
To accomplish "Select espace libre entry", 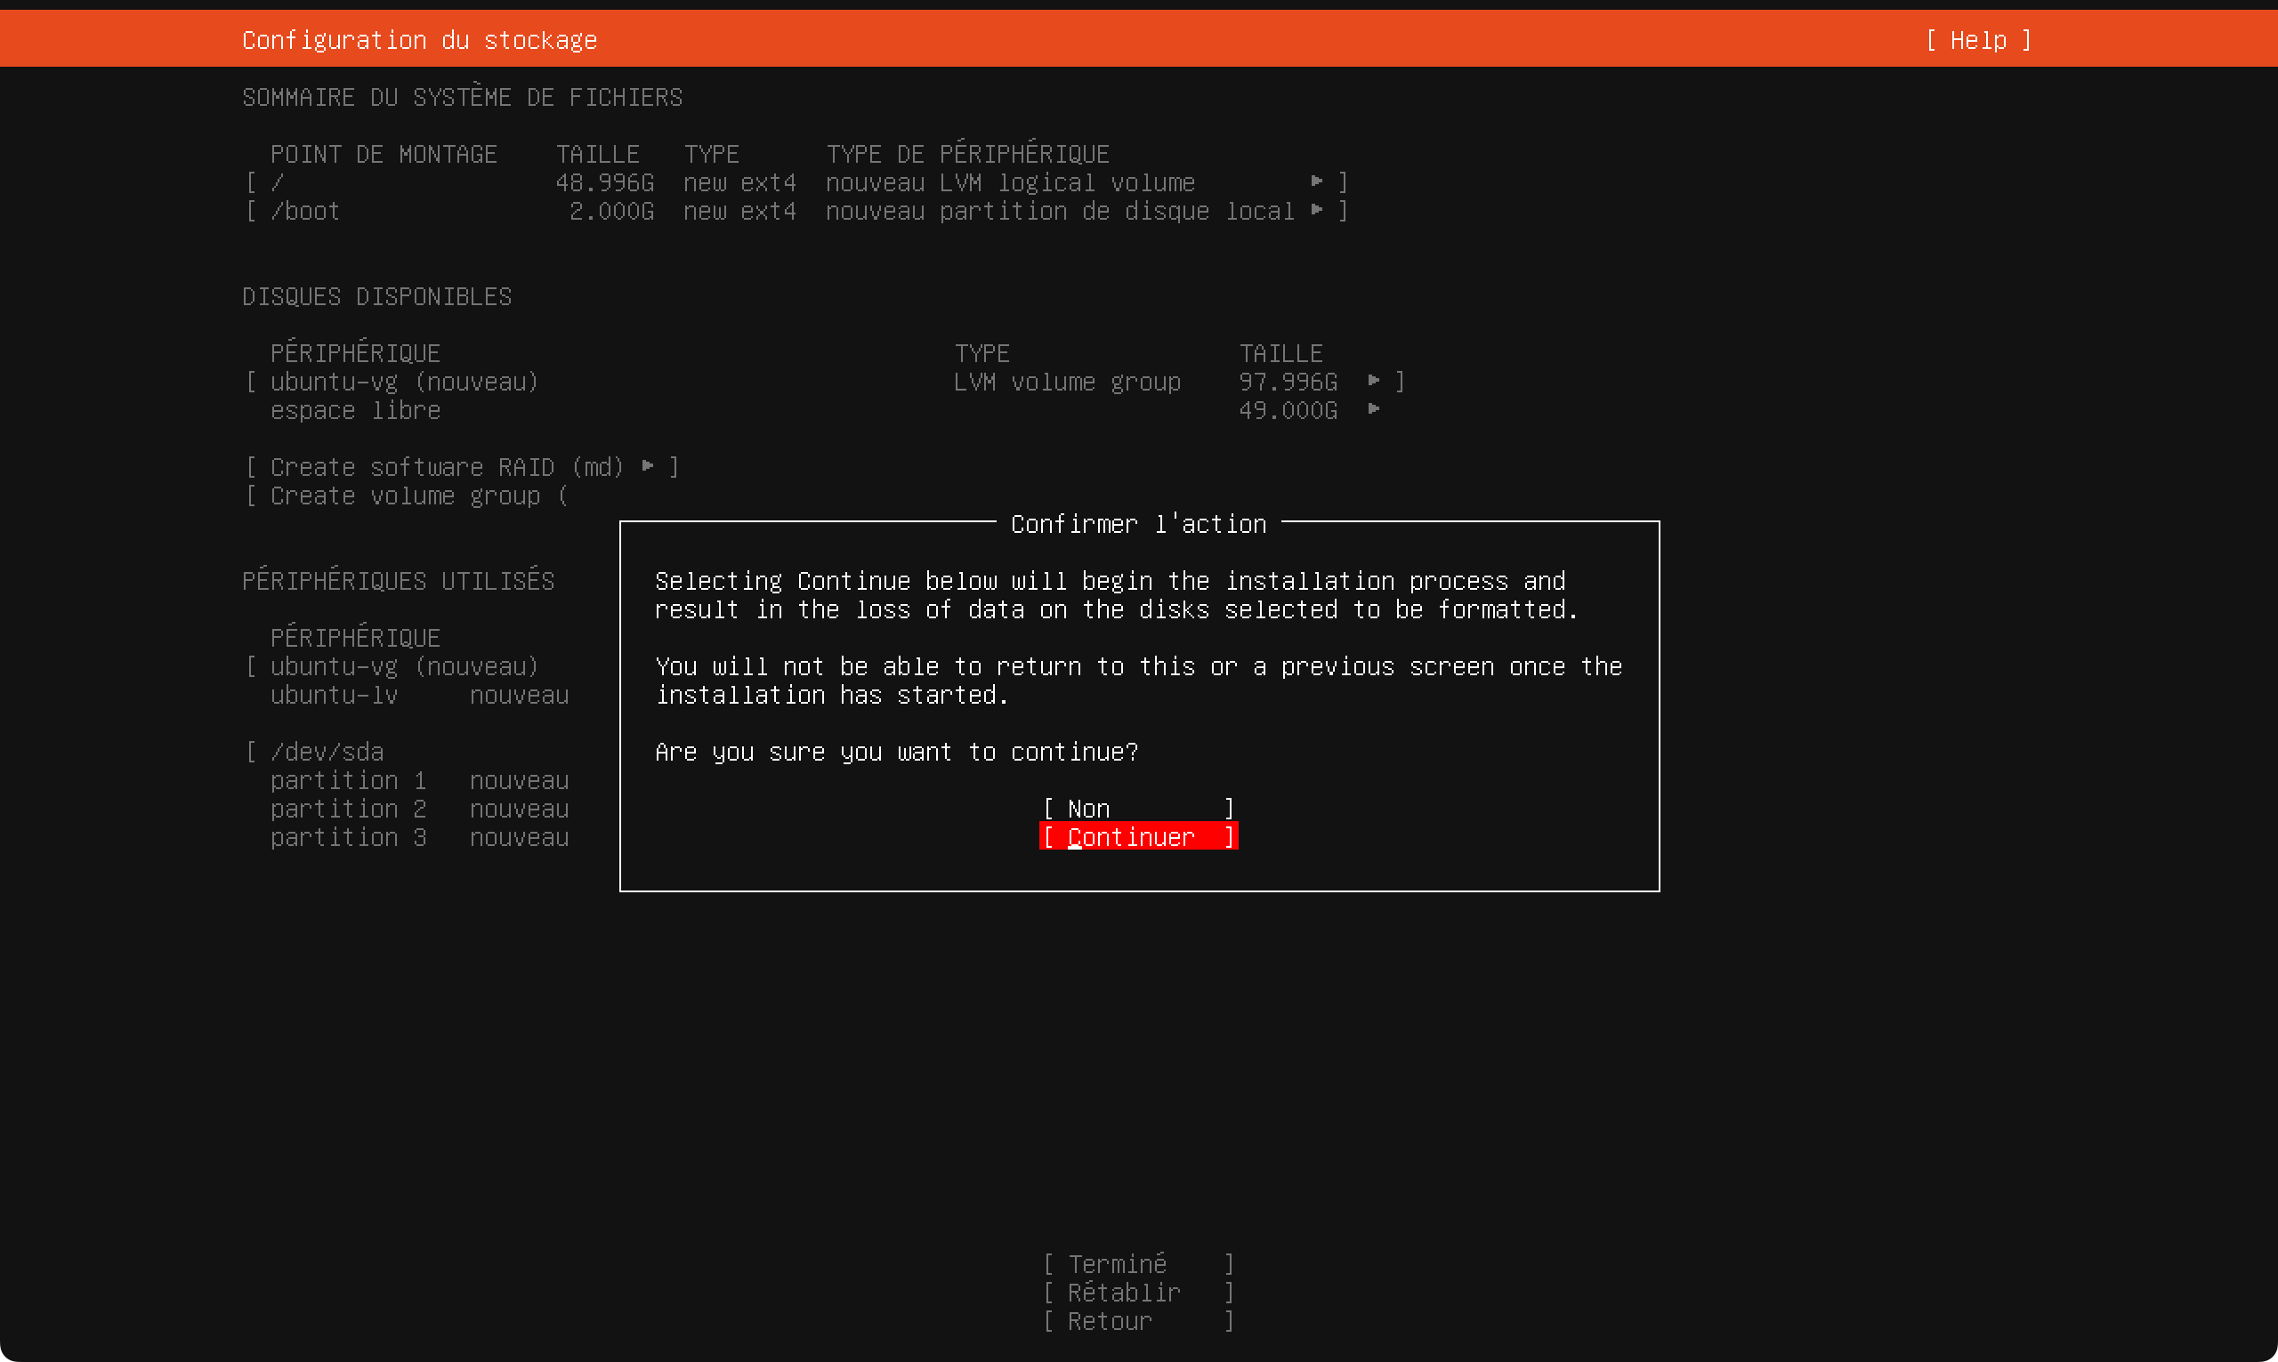I will (x=355, y=410).
